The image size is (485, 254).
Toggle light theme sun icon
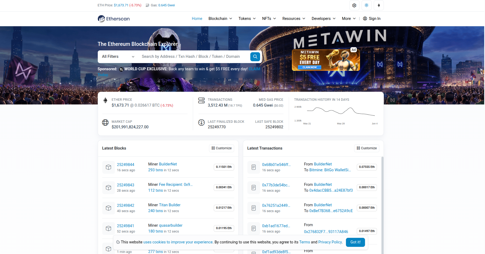[366, 5]
